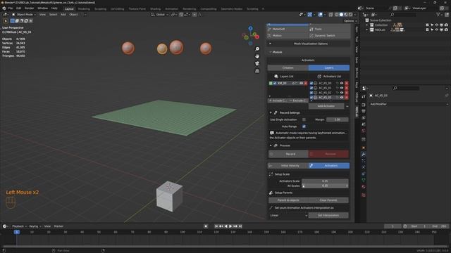The image size is (451, 253).
Task: Jump to the timeline start frame button
Action: [x=216, y=226]
